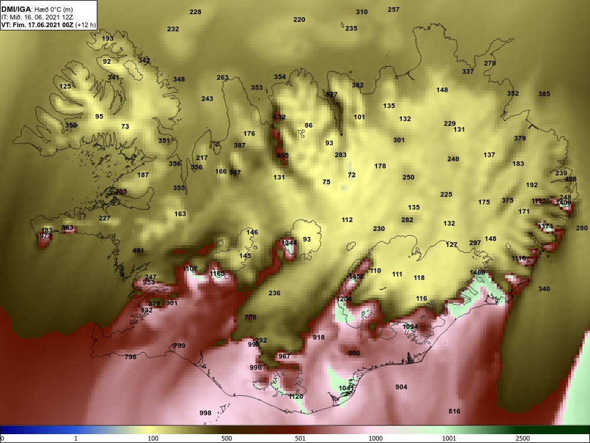Select the legend label 501
This screenshot has height=443, width=590.
coord(300,438)
